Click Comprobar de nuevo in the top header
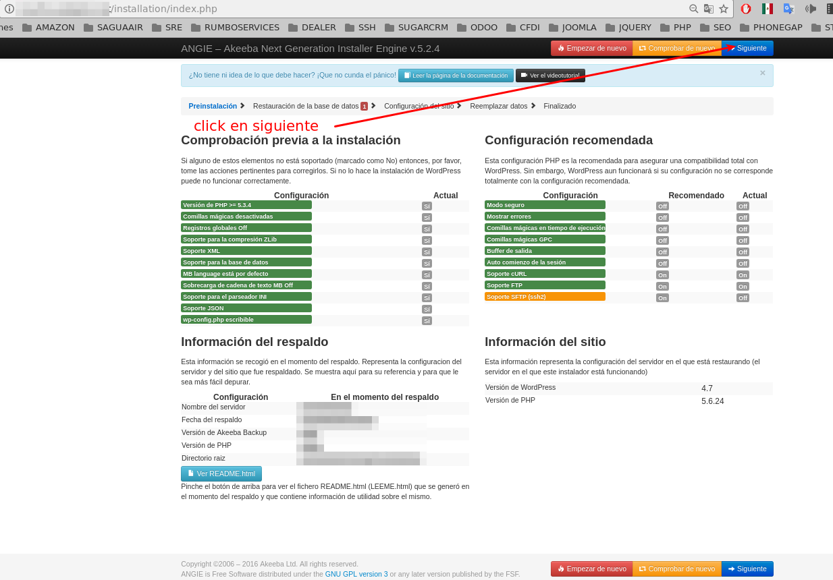The width and height of the screenshot is (833, 580). [677, 48]
